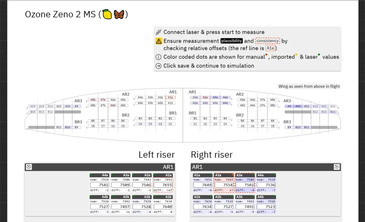Select C8 line label on right wing BR2
Image resolution: width=365 pixels, height=222 pixels.
[x=273, y=126]
